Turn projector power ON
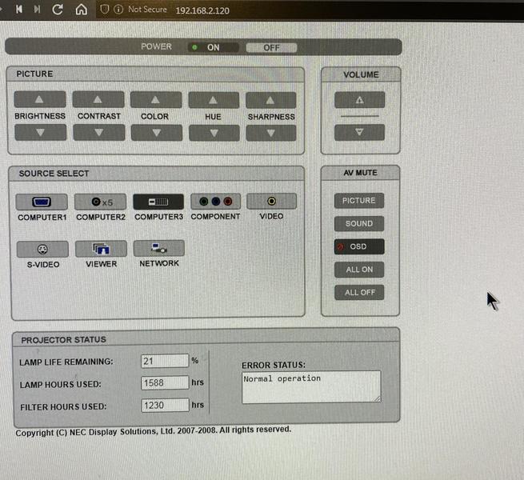Screen dimensions: 524x480 [x=214, y=47]
